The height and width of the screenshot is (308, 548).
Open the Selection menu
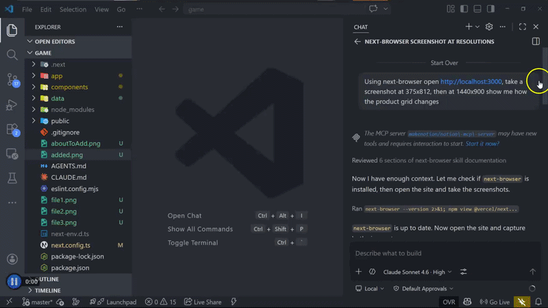tap(73, 10)
